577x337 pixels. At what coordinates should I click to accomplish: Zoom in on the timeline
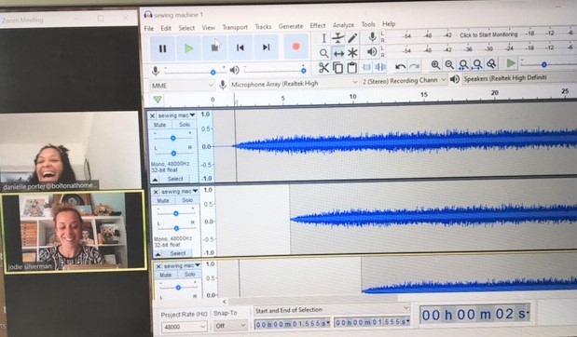click(435, 65)
